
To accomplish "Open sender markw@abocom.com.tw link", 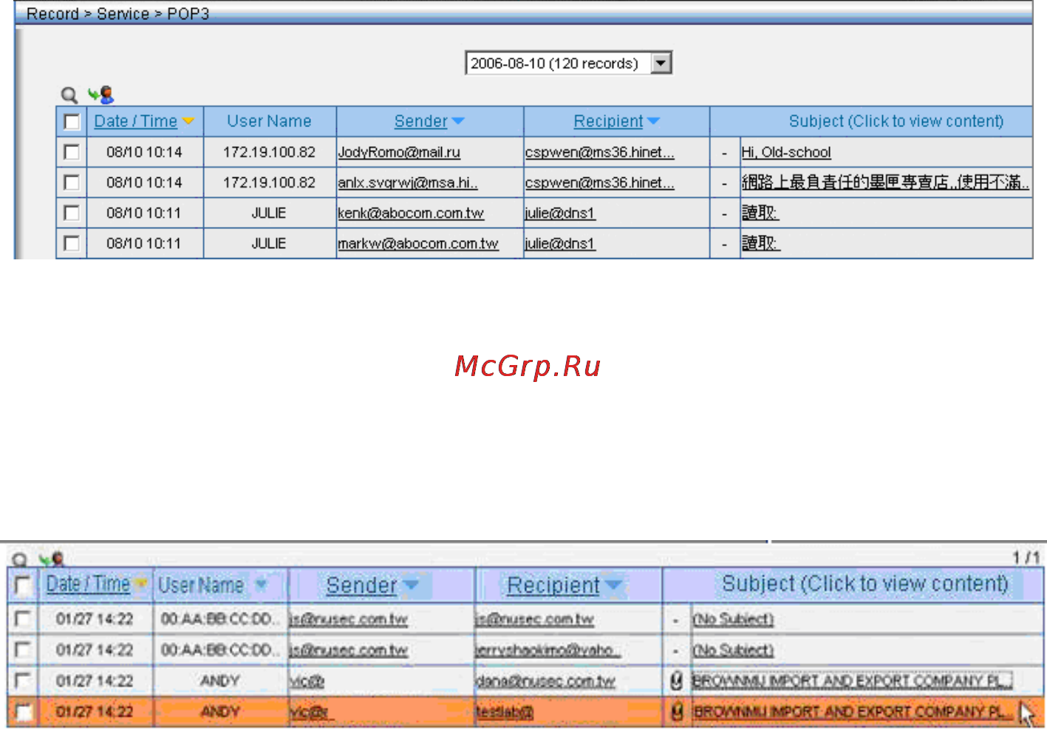I will click(418, 243).
